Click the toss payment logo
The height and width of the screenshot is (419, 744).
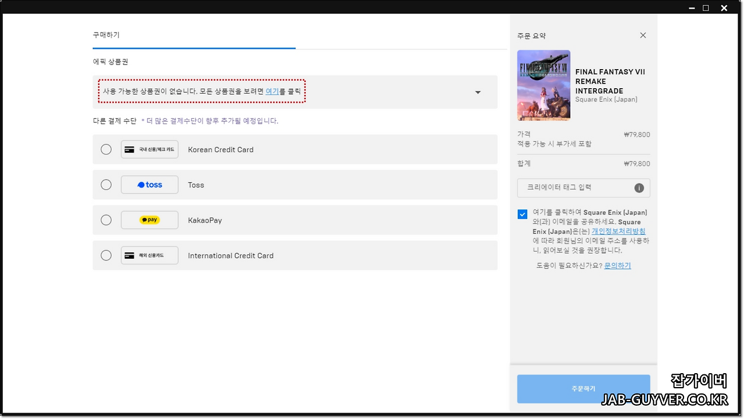[149, 185]
